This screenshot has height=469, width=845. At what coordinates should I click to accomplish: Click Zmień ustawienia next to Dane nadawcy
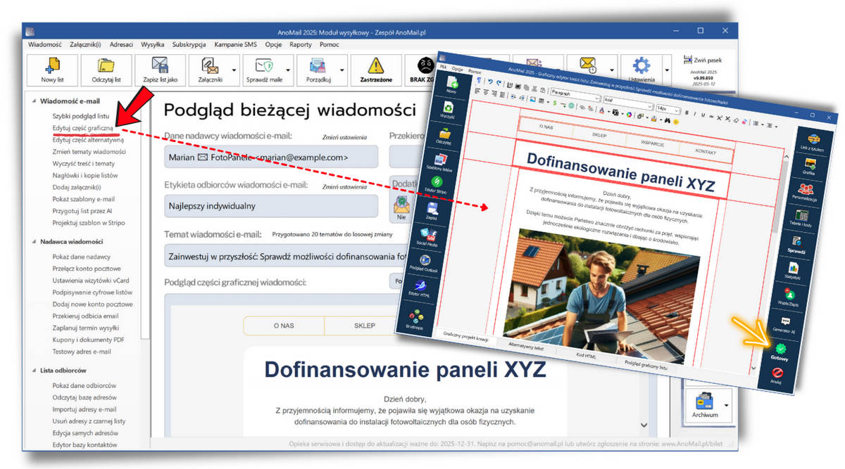(x=344, y=138)
